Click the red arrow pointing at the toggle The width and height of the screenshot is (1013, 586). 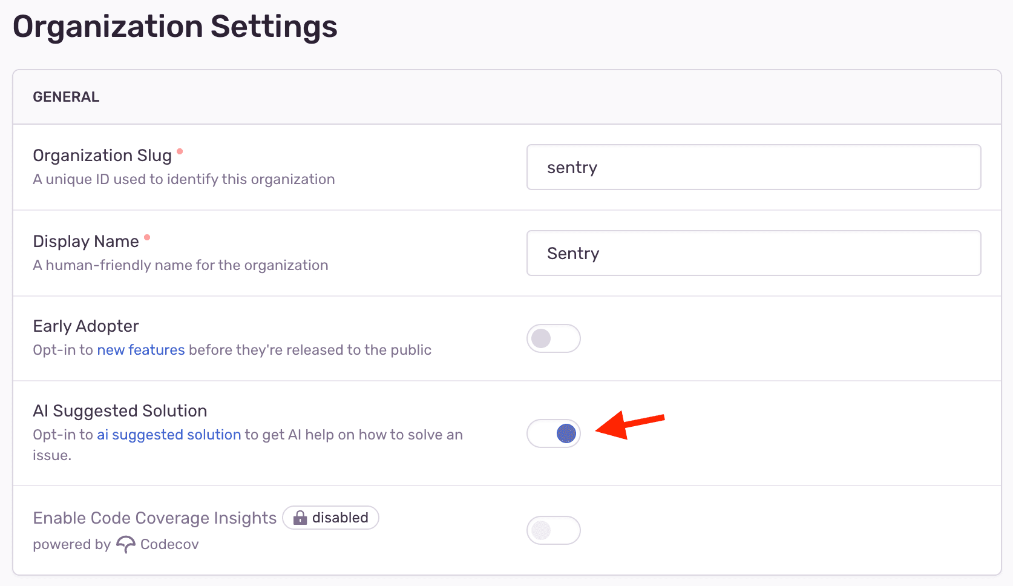pyautogui.click(x=629, y=426)
